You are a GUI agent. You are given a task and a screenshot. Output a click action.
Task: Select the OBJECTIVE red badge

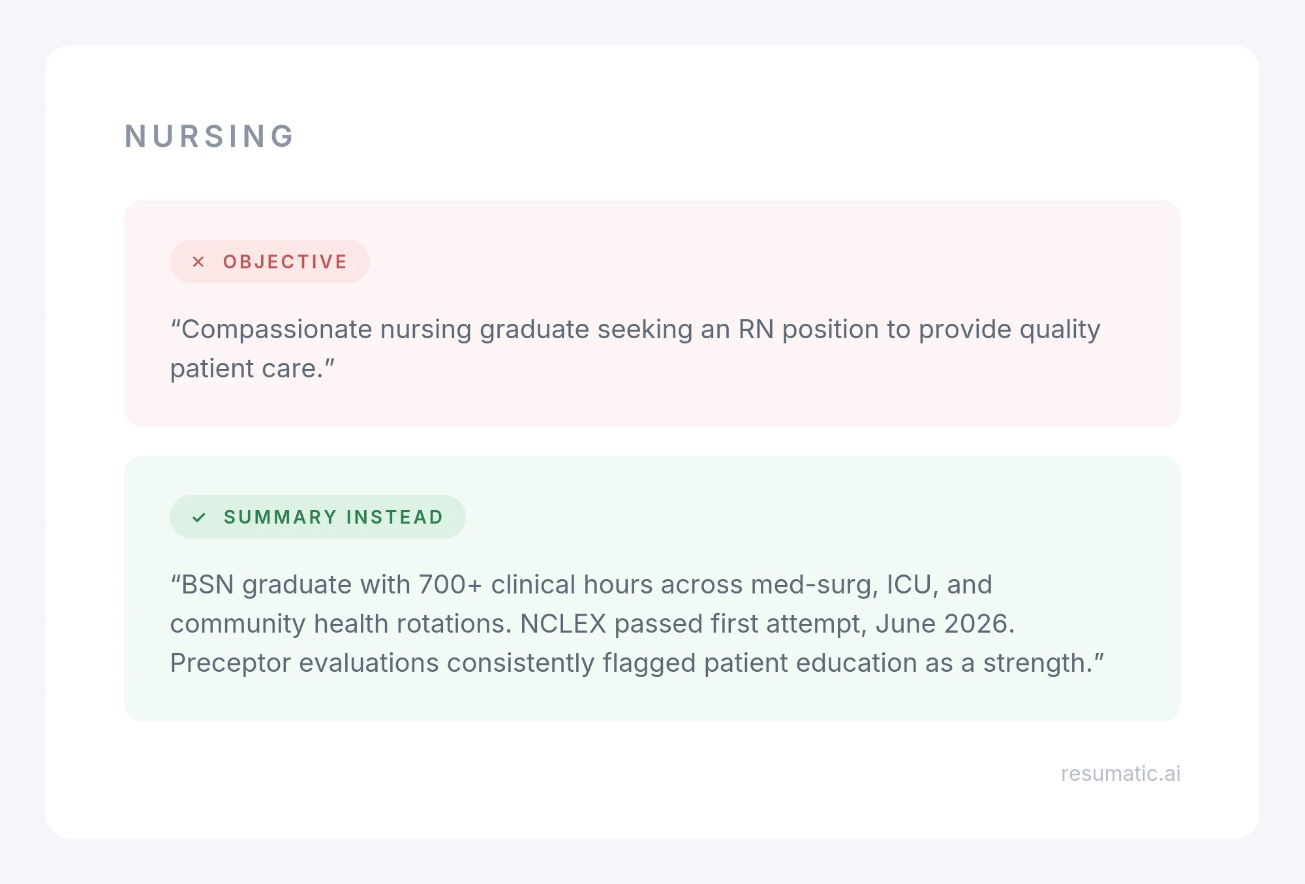coord(269,261)
